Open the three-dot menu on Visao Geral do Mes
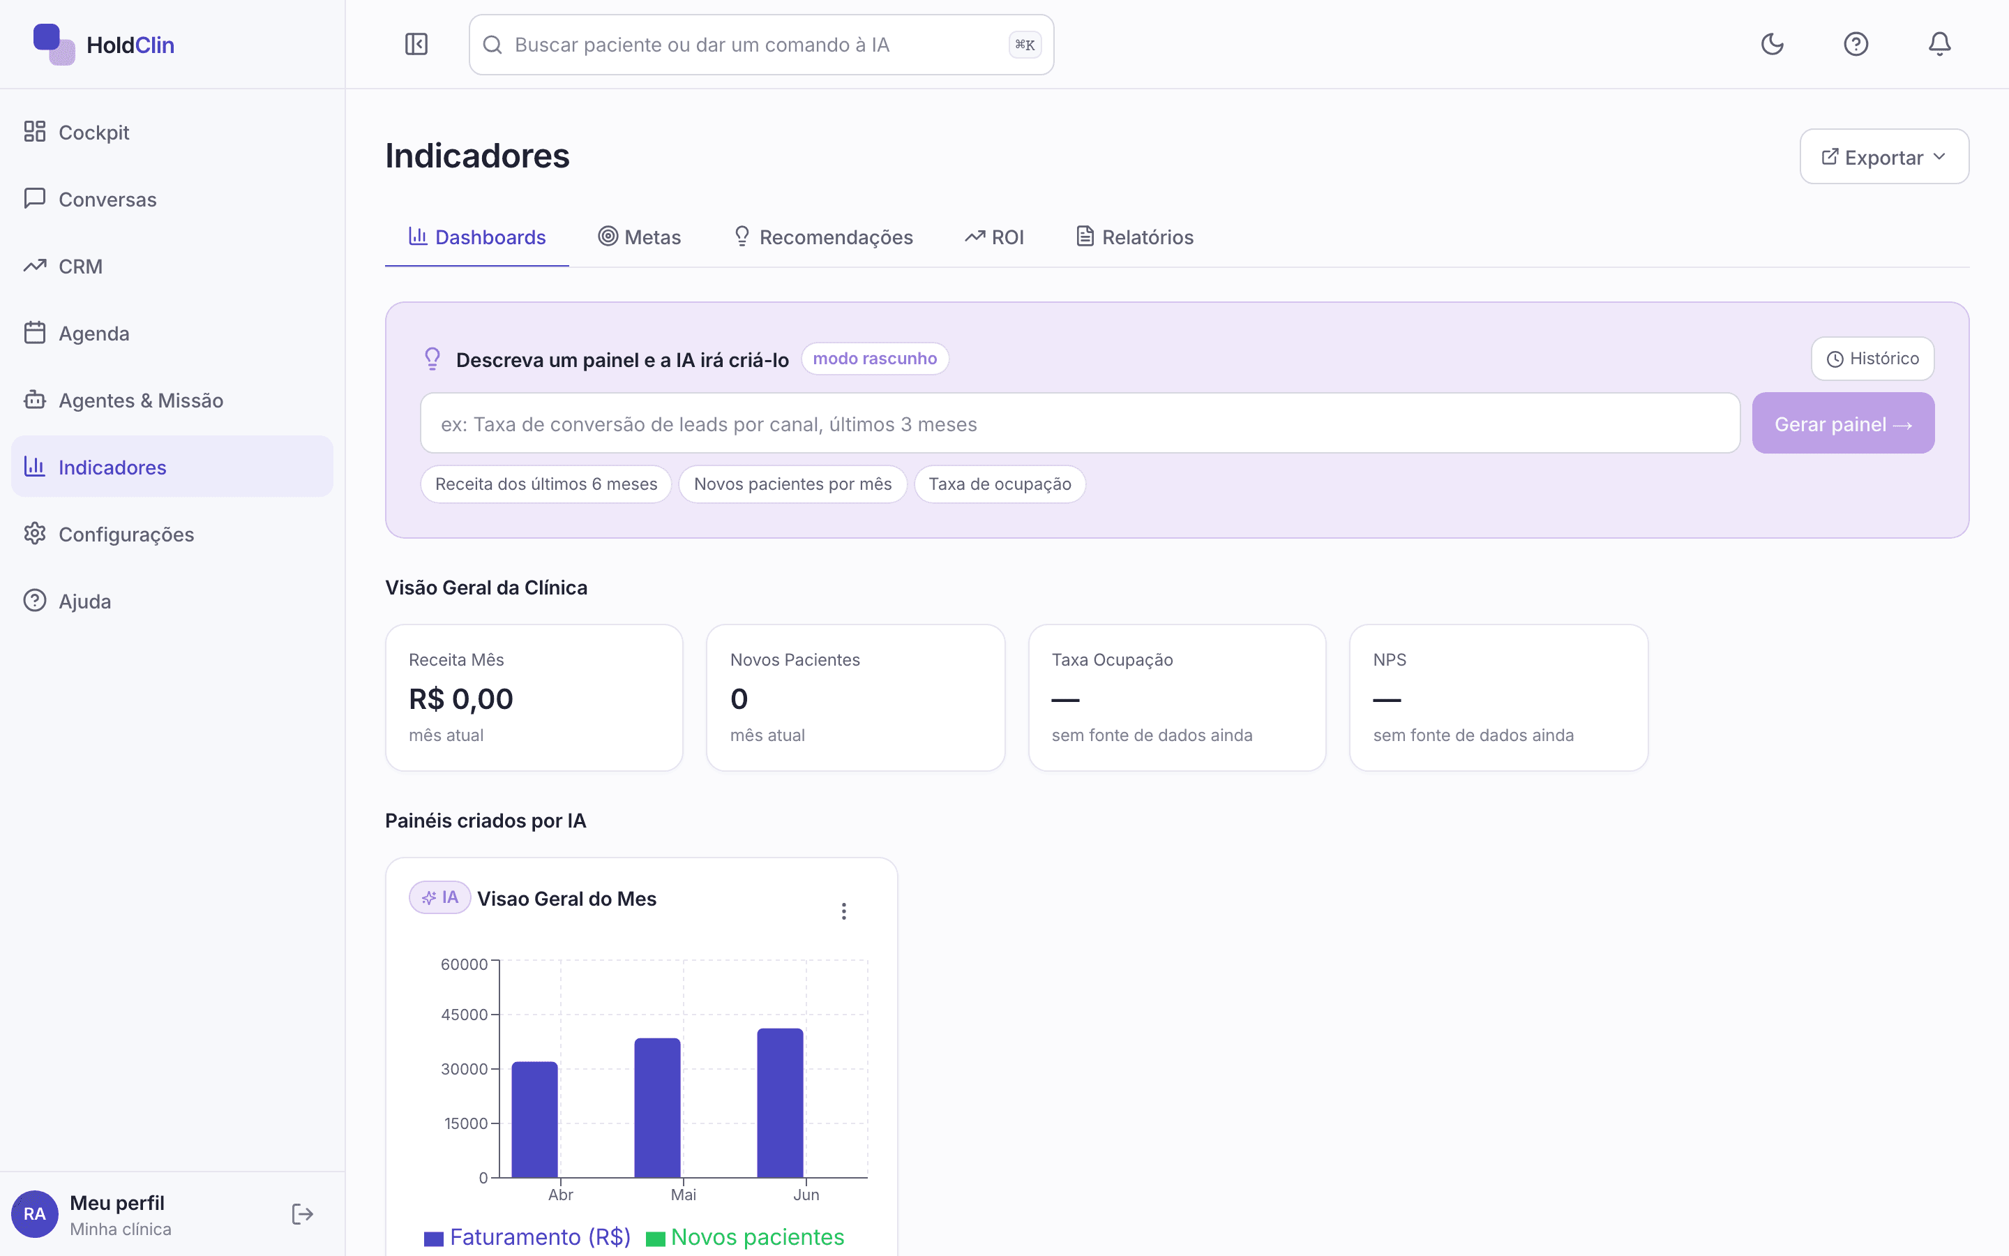Viewport: 2009px width, 1256px height. [x=843, y=911]
